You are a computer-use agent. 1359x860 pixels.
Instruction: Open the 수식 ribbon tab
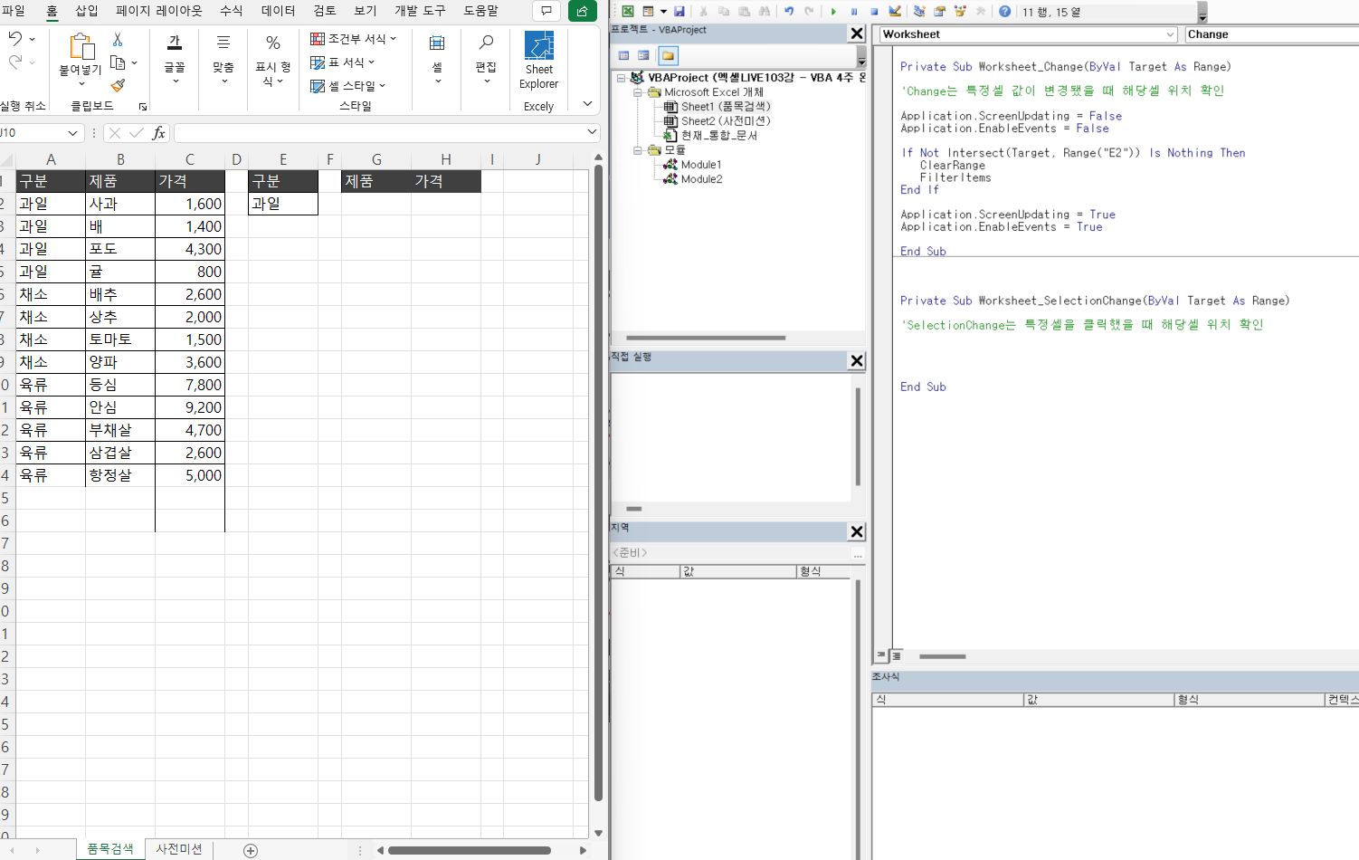tap(232, 11)
